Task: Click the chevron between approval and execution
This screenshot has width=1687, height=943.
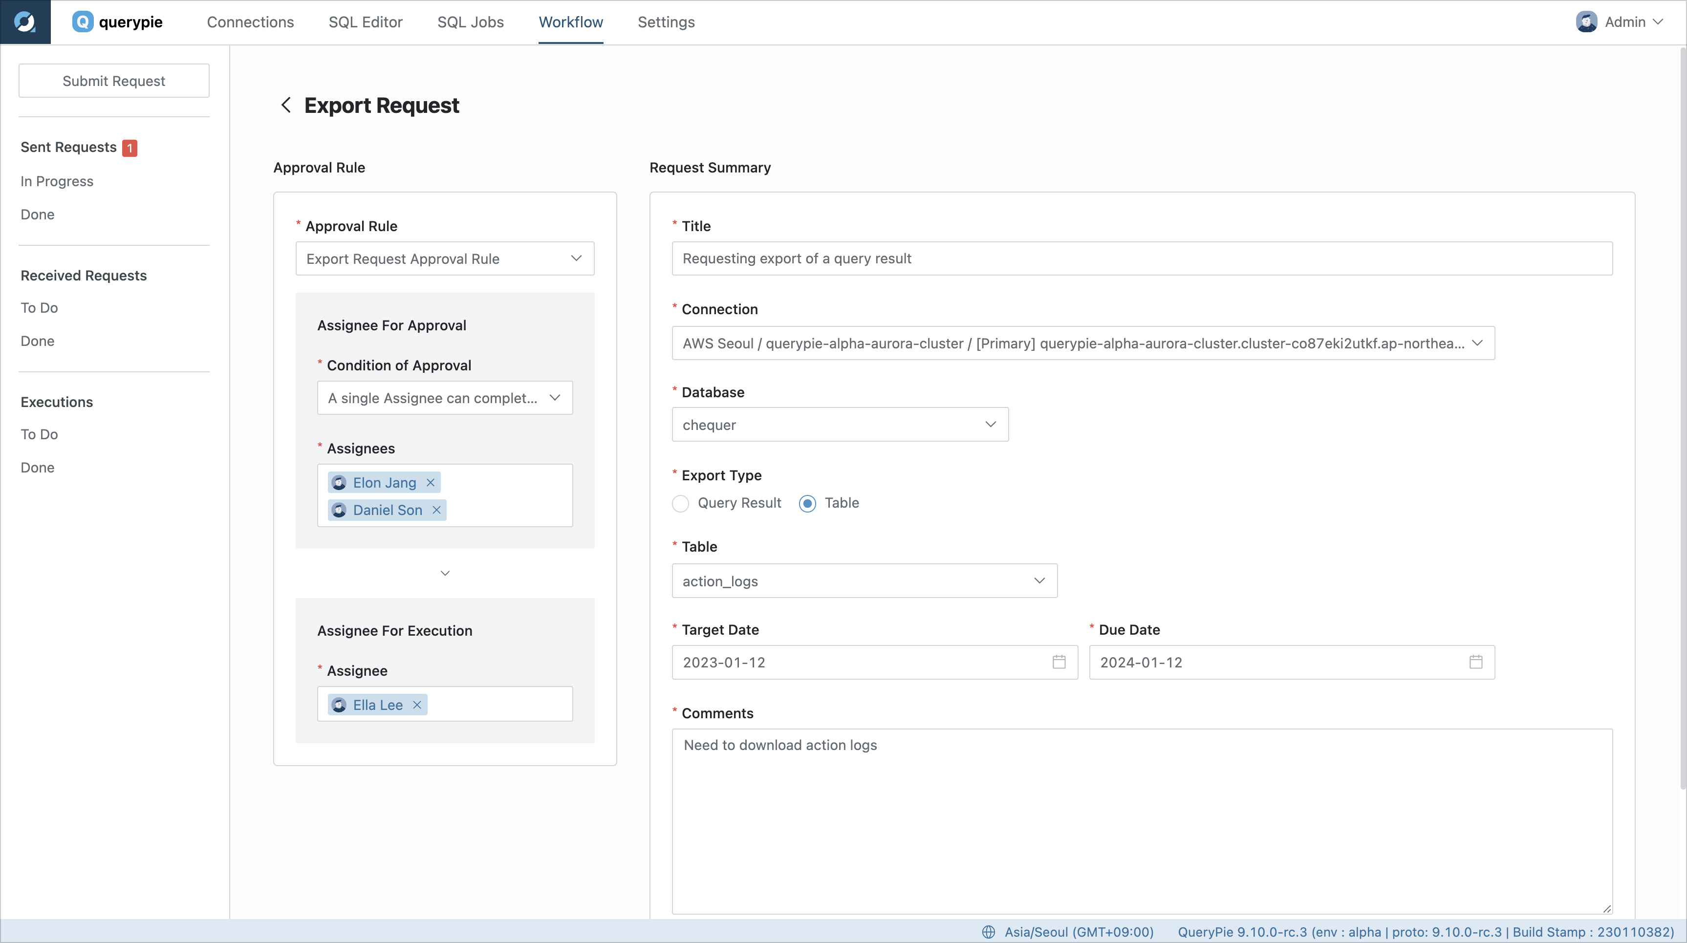Action: click(445, 573)
